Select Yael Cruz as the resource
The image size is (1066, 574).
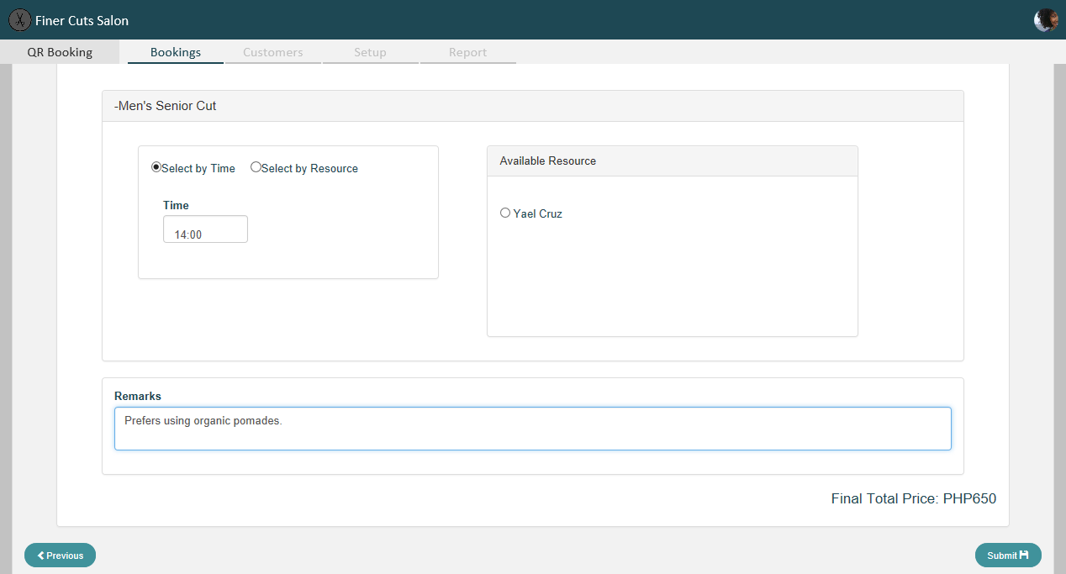pos(505,213)
